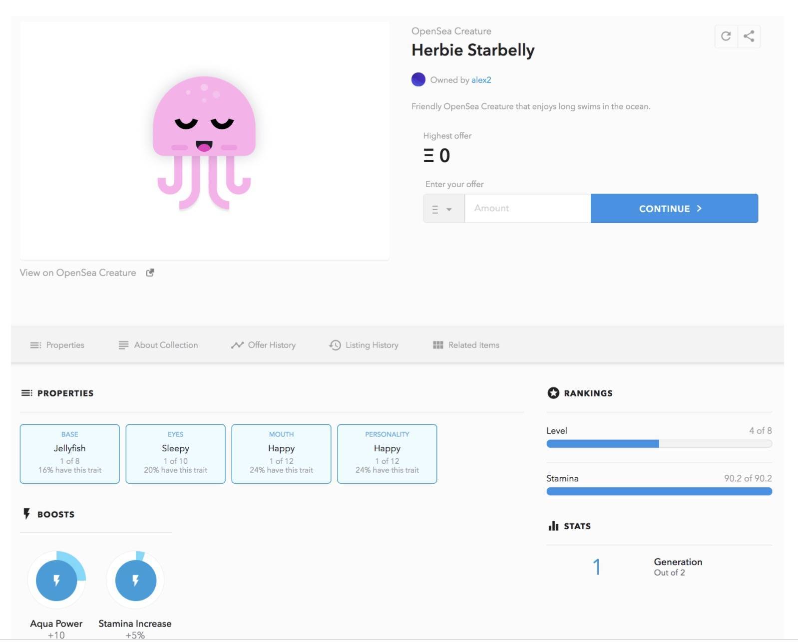Switch to the Properties tab
This screenshot has width=798, height=642.
coord(57,345)
